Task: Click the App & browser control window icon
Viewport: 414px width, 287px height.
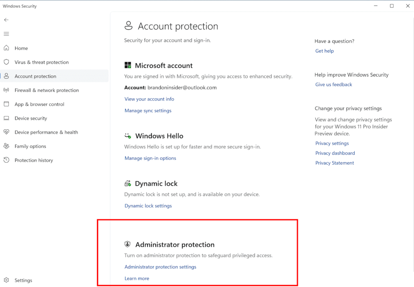Action: tap(6, 104)
